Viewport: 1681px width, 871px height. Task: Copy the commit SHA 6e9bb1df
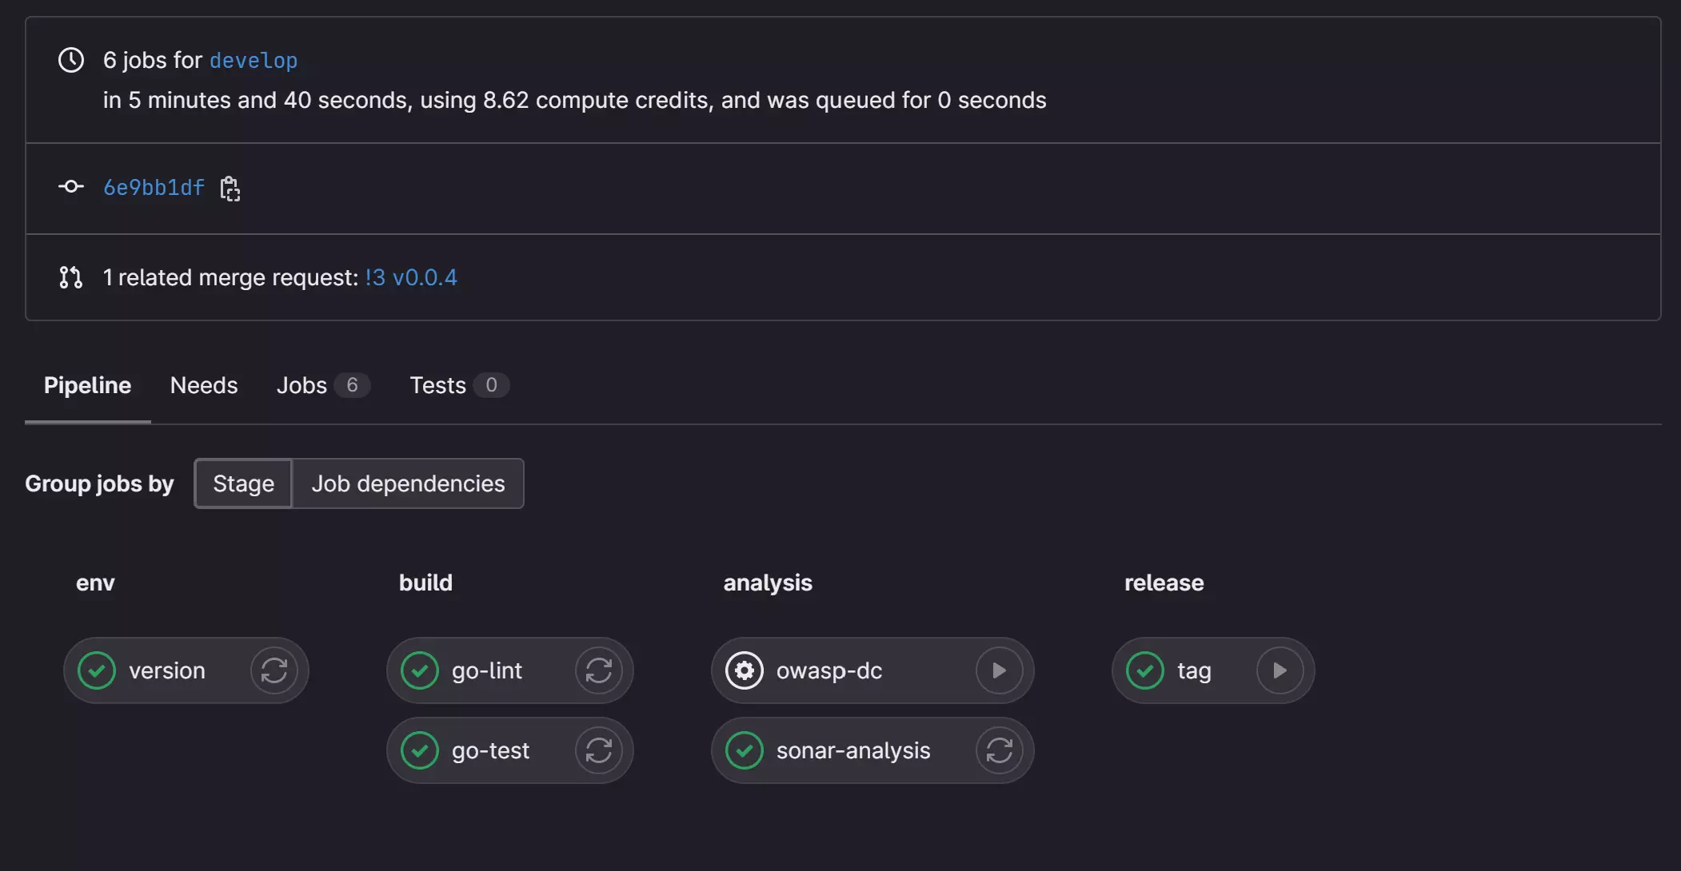pyautogui.click(x=230, y=189)
